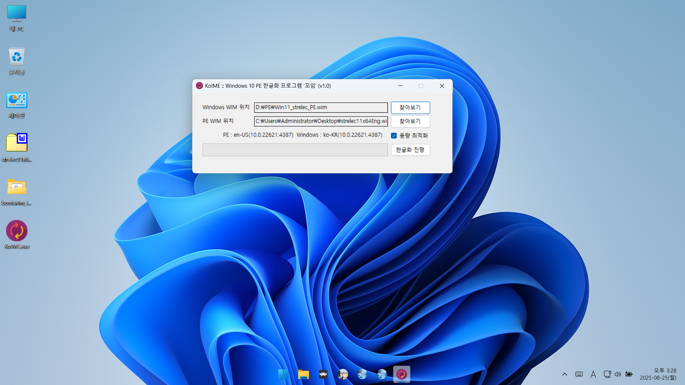The height and width of the screenshot is (385, 685).
Task: Click the anime character taskbar icon
Action: pyautogui.click(x=342, y=374)
